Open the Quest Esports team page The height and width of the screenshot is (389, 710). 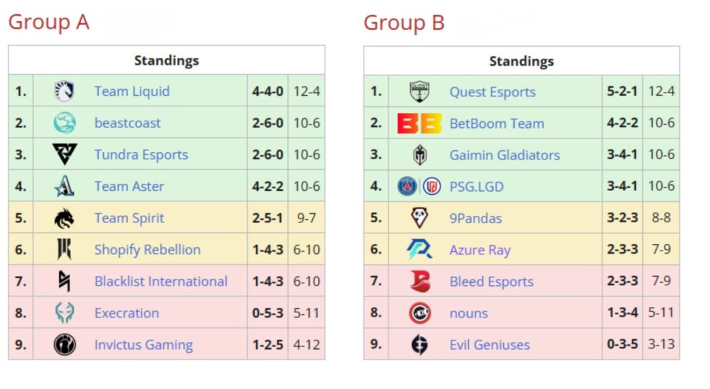[x=492, y=92]
